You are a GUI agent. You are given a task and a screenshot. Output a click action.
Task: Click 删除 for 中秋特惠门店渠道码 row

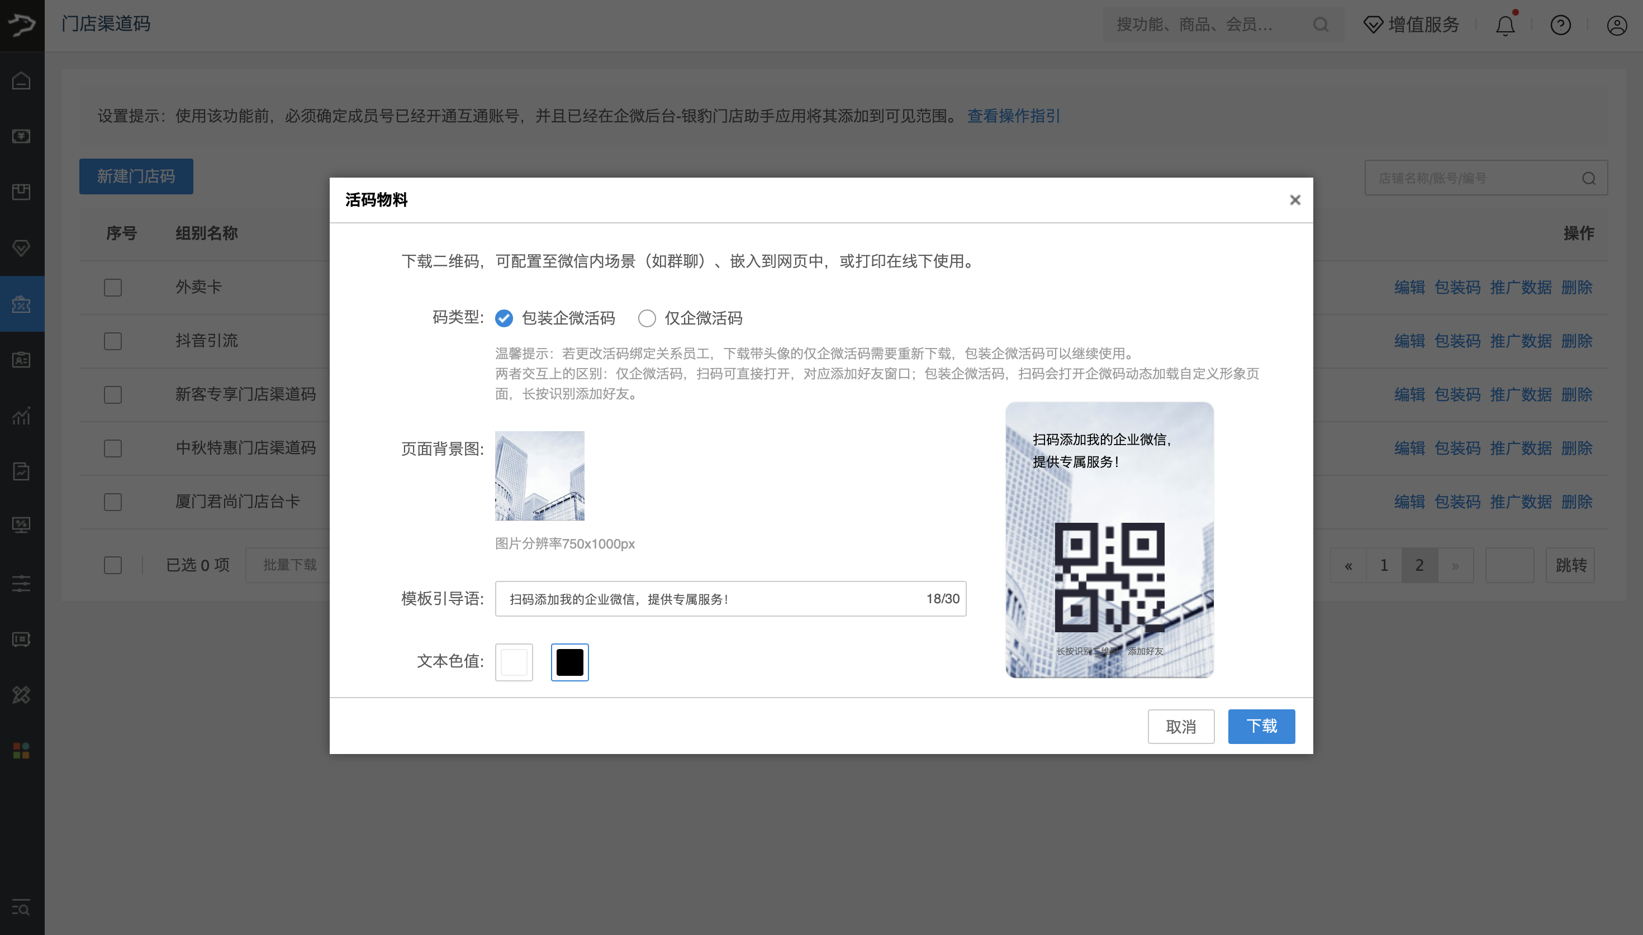tap(1577, 449)
